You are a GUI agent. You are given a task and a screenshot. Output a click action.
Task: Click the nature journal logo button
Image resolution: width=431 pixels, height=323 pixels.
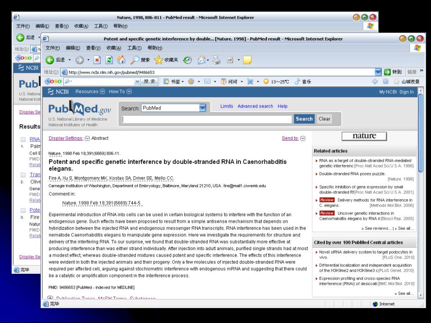364,136
